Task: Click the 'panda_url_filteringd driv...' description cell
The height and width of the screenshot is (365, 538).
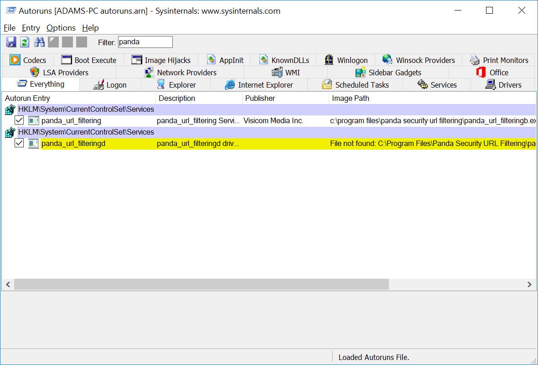Action: (197, 144)
